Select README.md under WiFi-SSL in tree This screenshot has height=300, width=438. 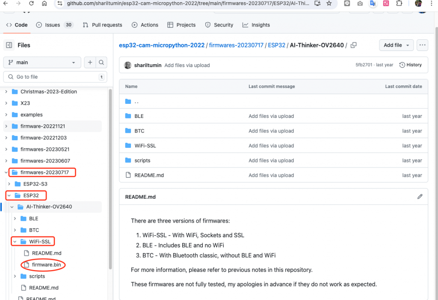[x=47, y=253]
